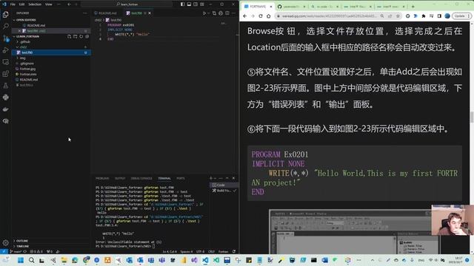Select the Code terminal in terminal list
Viewport: 474px width, 266px height.
click(224, 185)
